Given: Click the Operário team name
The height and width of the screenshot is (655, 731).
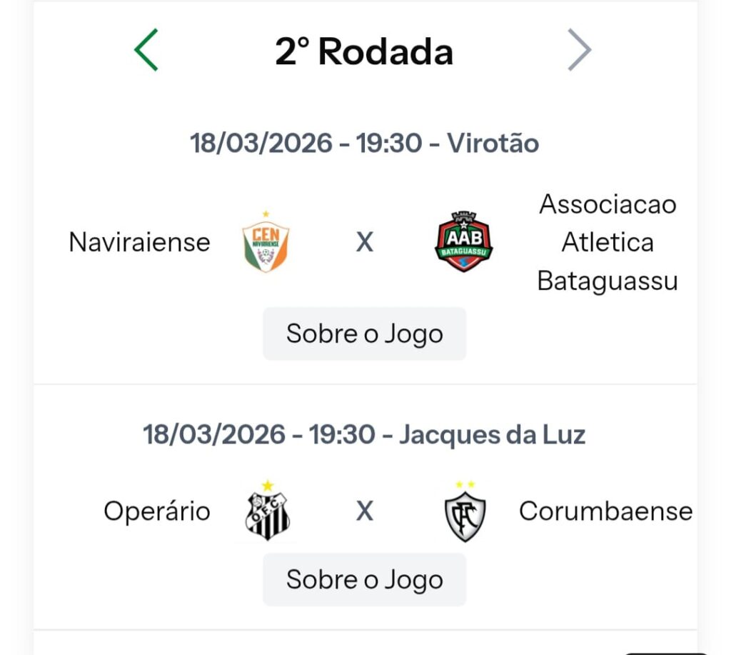Looking at the screenshot, I should [x=157, y=511].
